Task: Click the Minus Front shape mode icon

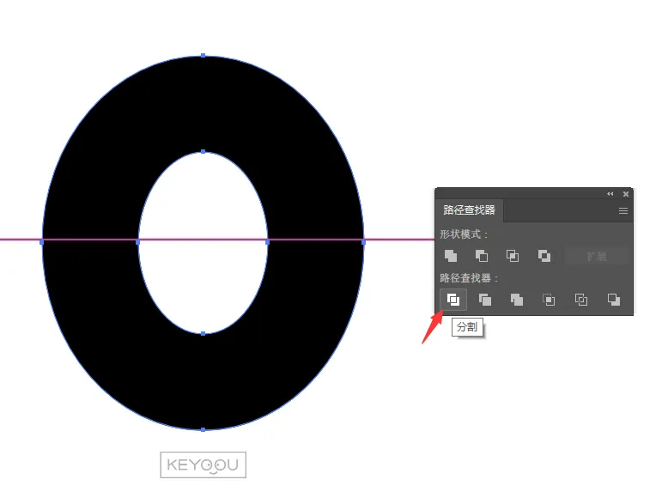Action: click(x=482, y=256)
